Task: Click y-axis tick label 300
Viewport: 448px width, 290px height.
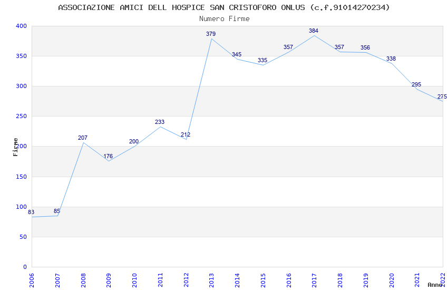Action: 21,86
